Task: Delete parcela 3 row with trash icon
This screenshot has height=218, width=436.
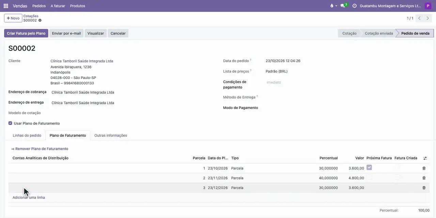Action: (424, 188)
